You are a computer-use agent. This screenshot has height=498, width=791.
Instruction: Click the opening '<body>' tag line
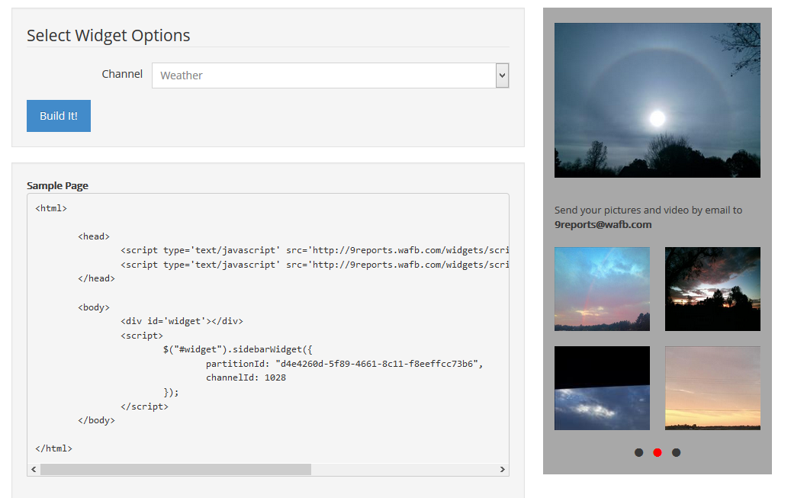[x=94, y=307]
